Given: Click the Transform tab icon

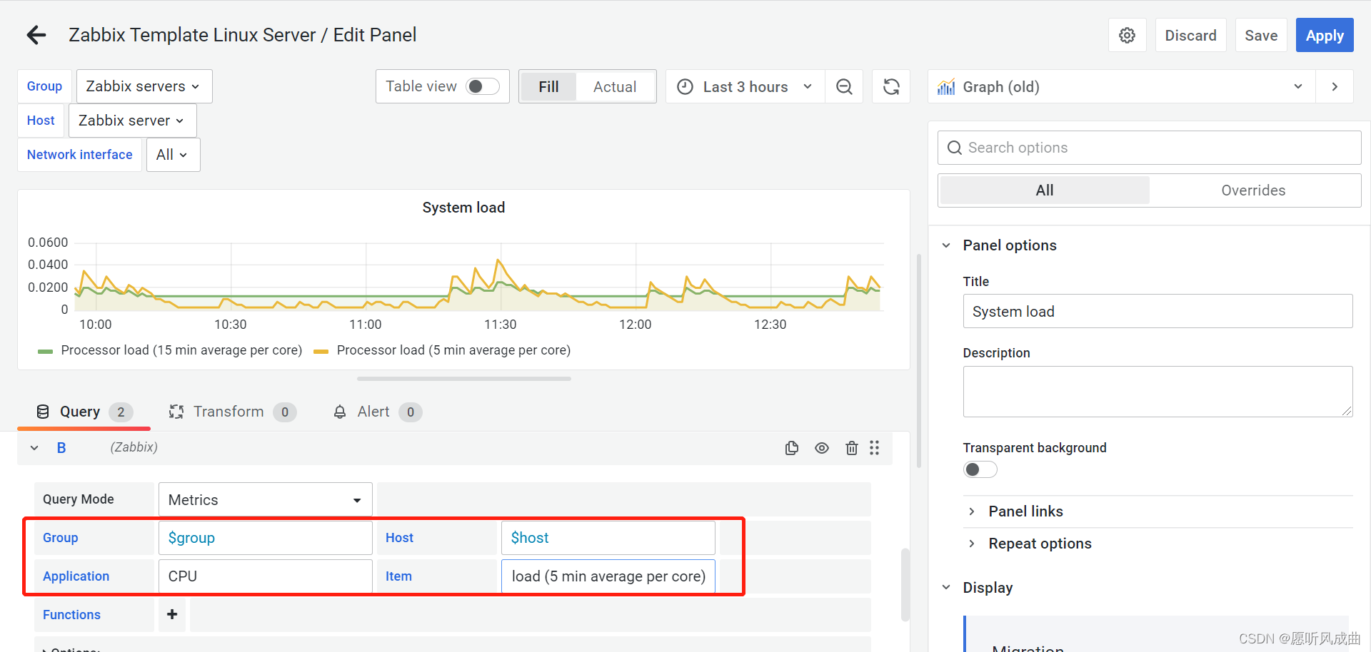Looking at the screenshot, I should pos(176,412).
